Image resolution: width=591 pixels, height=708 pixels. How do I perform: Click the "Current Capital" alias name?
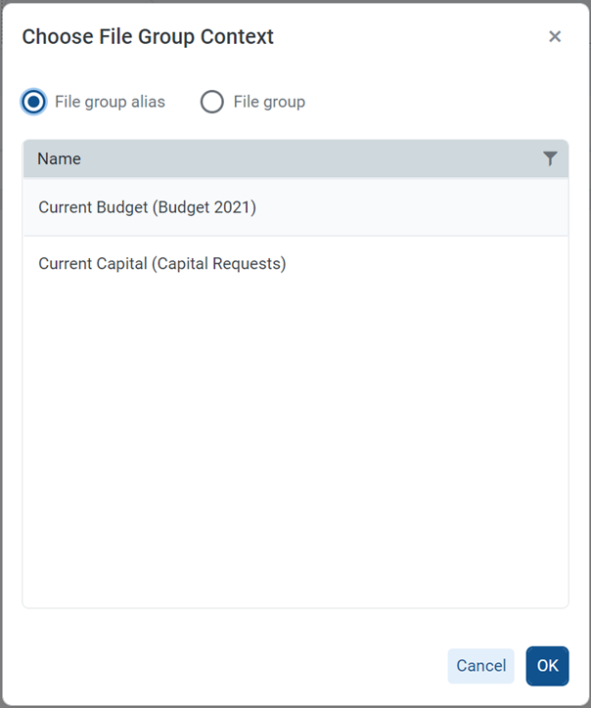tap(94, 264)
